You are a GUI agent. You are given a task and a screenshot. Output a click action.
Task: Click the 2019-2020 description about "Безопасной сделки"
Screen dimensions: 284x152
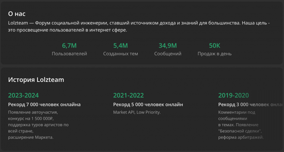241,125
